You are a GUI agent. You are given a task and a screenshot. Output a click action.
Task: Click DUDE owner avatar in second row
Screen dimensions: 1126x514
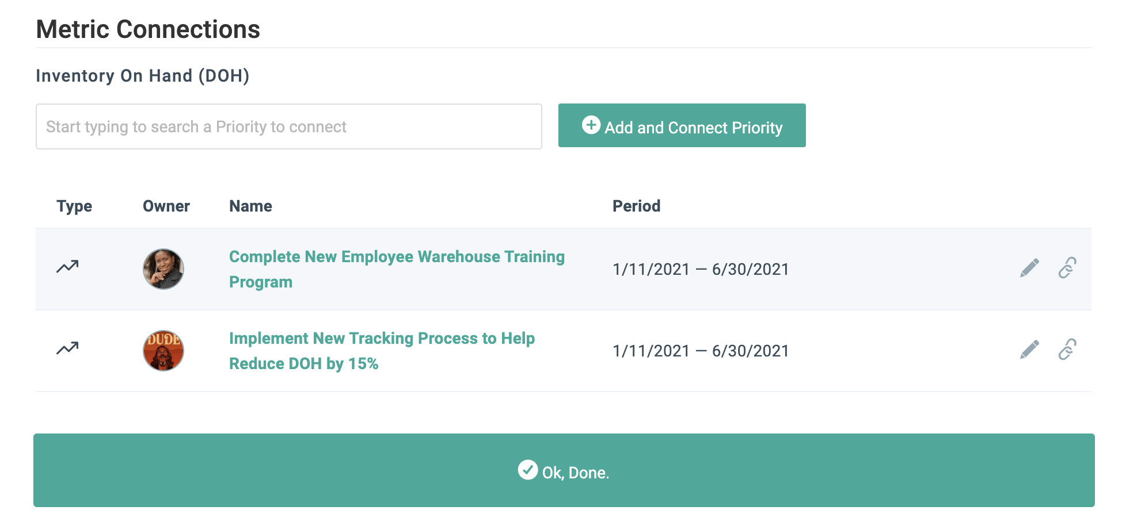(x=163, y=351)
